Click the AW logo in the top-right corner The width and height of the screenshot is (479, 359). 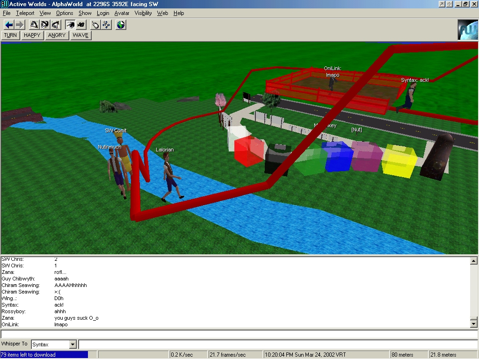(x=467, y=30)
